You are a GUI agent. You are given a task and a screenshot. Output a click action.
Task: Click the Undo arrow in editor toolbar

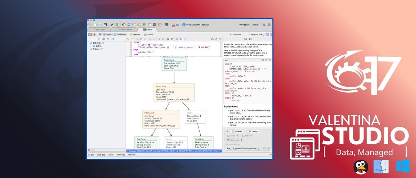point(128,39)
